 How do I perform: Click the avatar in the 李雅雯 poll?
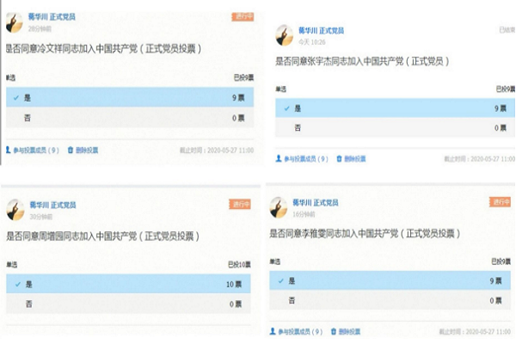[279, 207]
